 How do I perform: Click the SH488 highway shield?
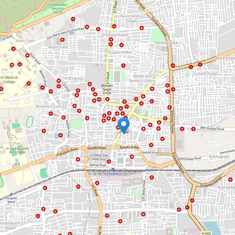pyautogui.click(x=206, y=233)
